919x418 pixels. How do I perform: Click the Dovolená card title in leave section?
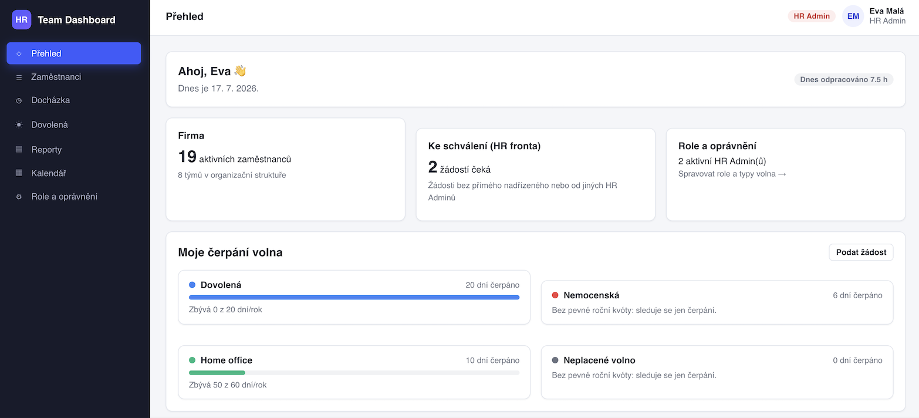pos(221,285)
